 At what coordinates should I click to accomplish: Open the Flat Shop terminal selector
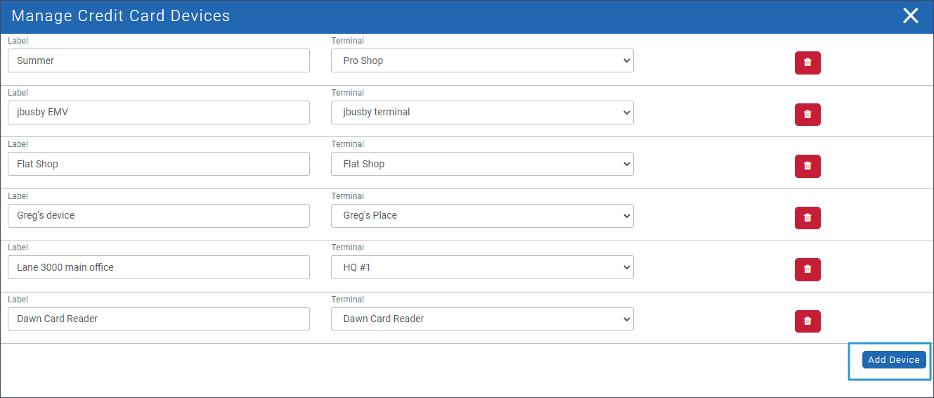pyautogui.click(x=482, y=164)
